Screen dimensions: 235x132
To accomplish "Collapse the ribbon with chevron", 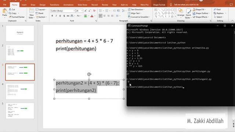I will pos(232,21).
